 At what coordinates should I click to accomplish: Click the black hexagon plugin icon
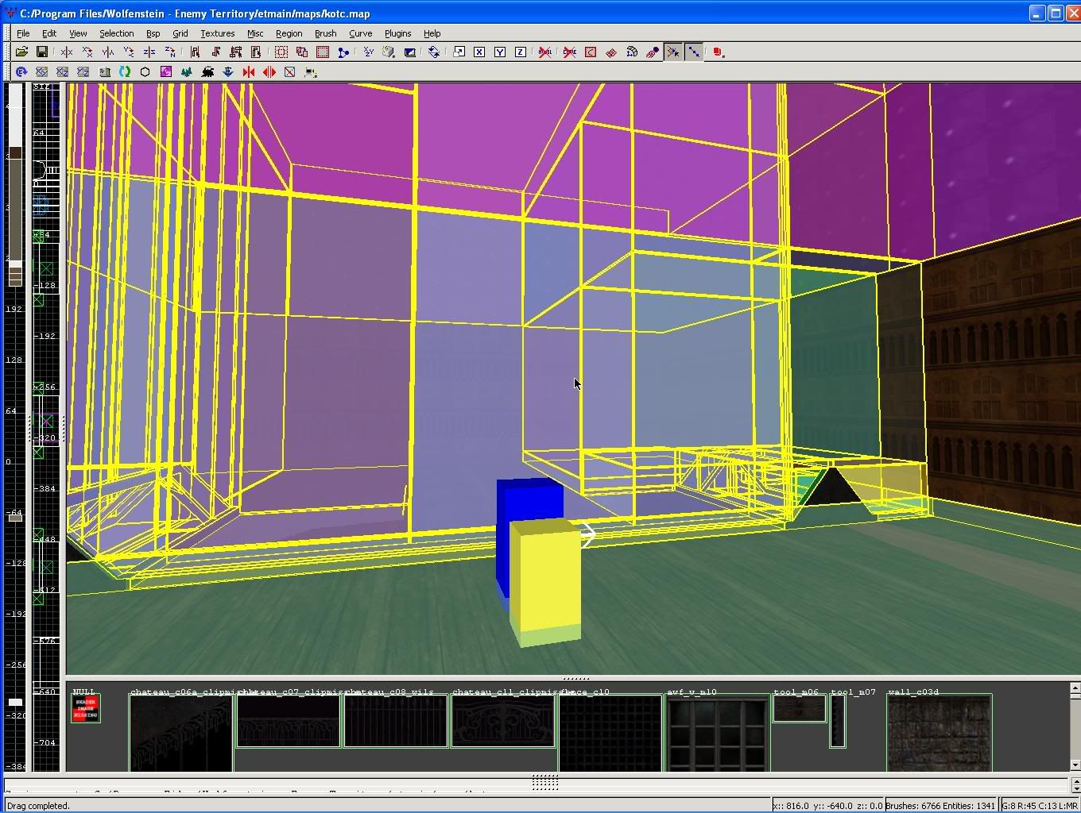point(145,71)
